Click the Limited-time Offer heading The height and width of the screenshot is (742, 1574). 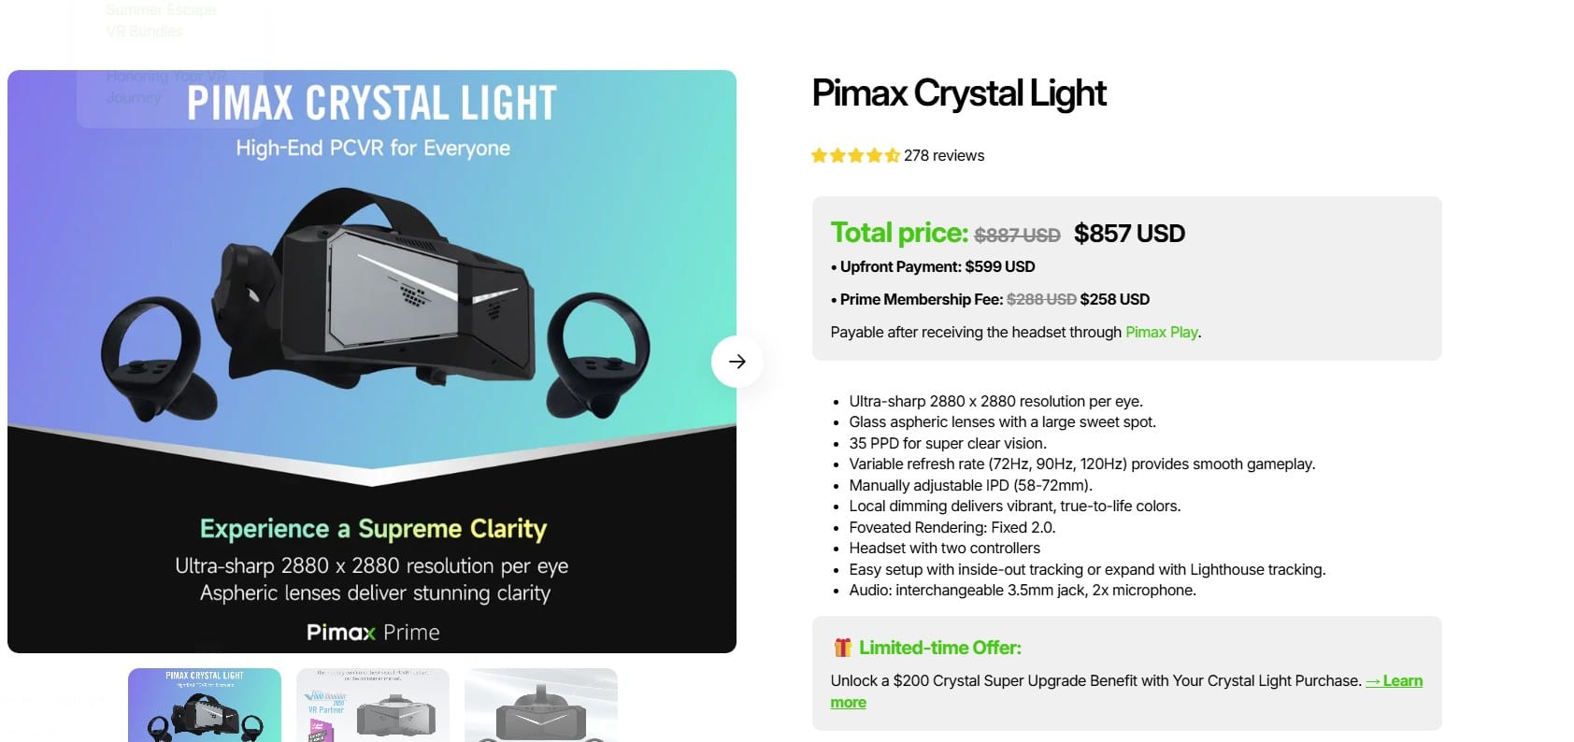[940, 647]
